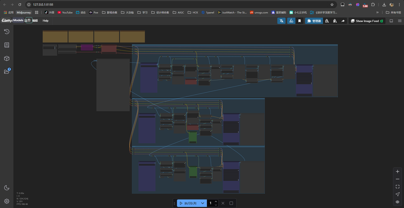Viewport: 404px width, 208px height.
Task: Click the Show Image Feed button
Action: 367,21
